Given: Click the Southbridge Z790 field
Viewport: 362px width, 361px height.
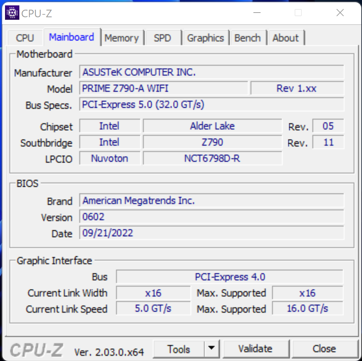Looking at the screenshot, I should point(213,142).
